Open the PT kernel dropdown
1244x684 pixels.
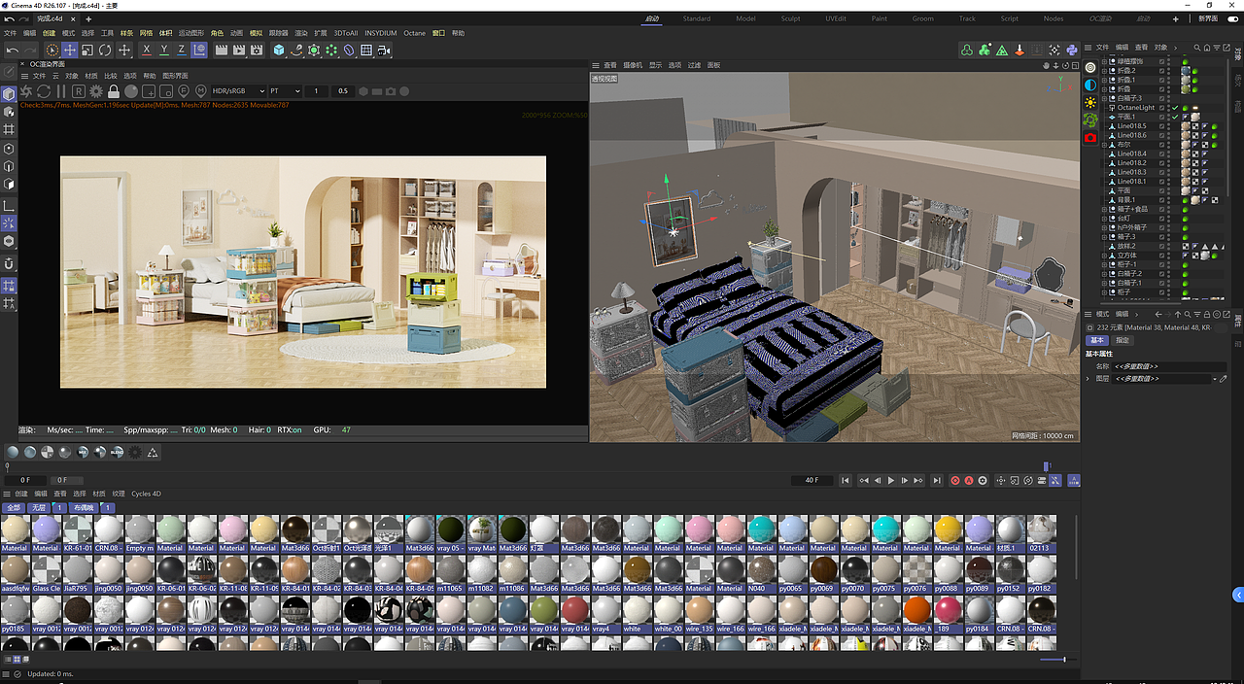click(x=285, y=91)
